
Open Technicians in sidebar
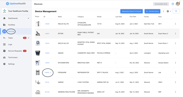pos(13,57)
